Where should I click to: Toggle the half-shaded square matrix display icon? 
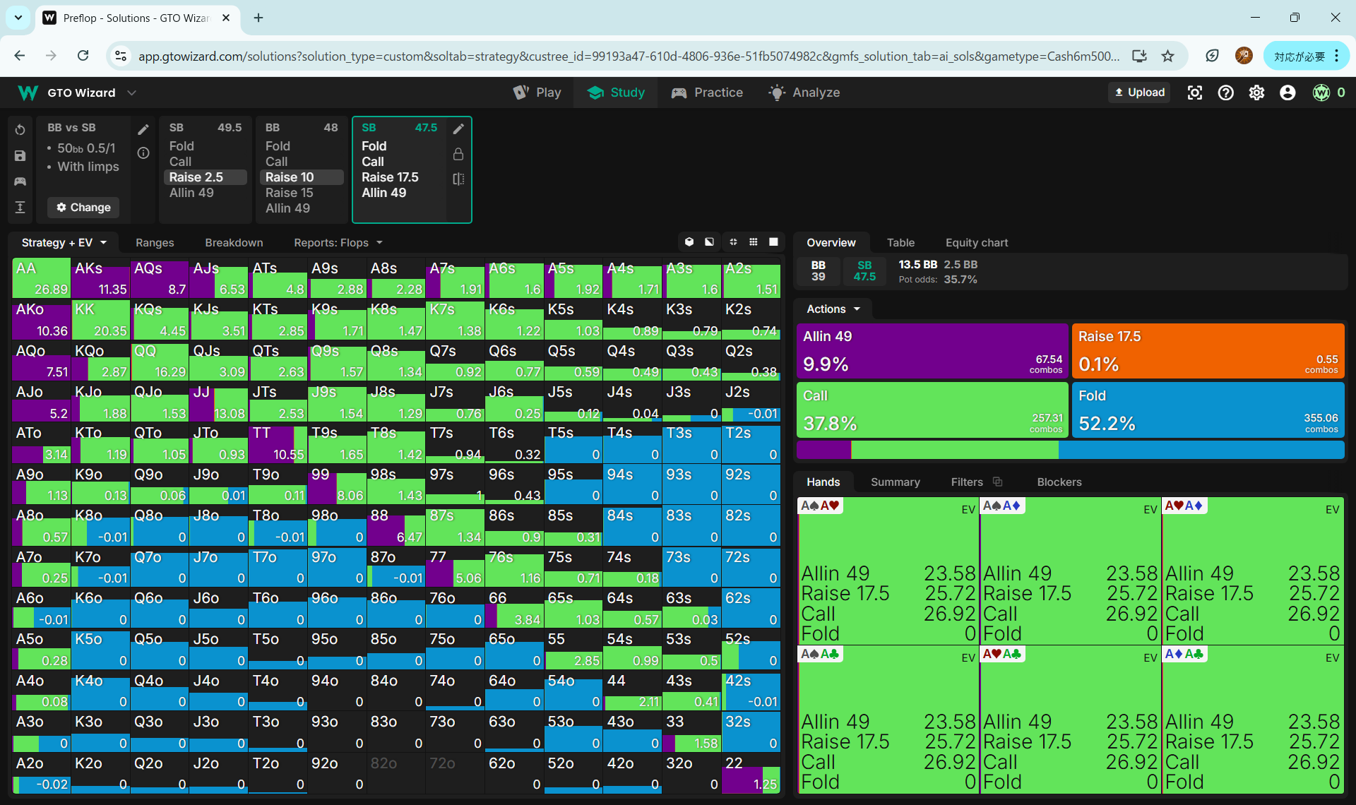[x=709, y=242]
